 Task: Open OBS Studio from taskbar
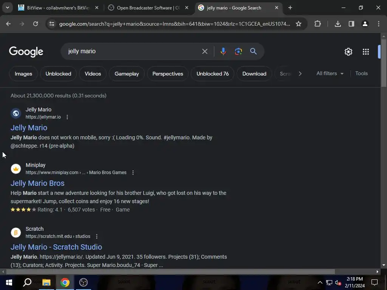[84, 282]
